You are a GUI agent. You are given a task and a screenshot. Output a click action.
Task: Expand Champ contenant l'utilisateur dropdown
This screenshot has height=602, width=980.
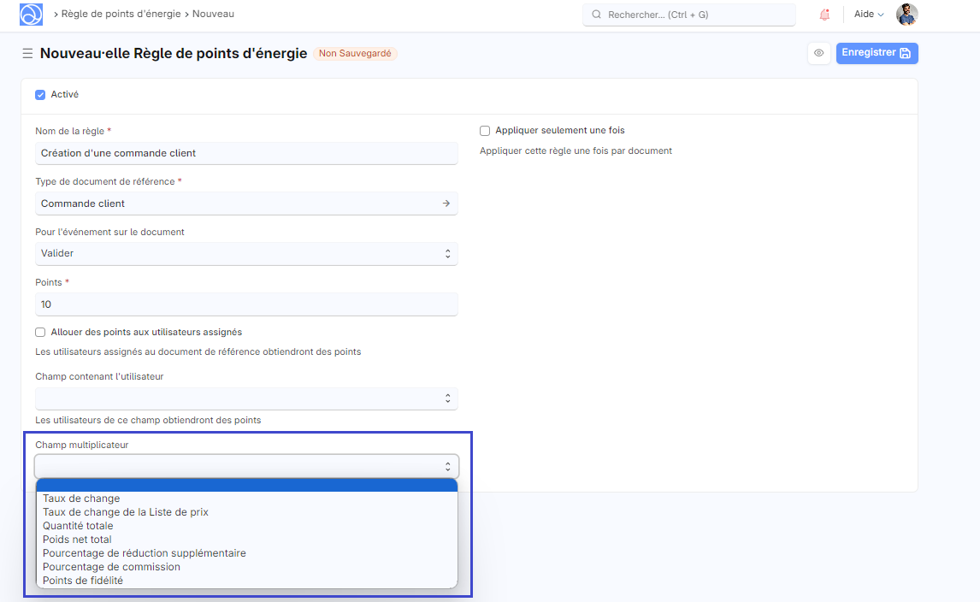[x=246, y=398]
